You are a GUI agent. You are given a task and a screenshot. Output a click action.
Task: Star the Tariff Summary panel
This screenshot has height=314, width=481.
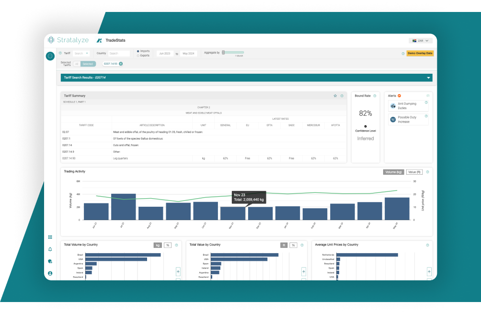pos(335,96)
